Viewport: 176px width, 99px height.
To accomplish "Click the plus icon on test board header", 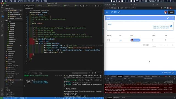I will [x=172, y=18].
